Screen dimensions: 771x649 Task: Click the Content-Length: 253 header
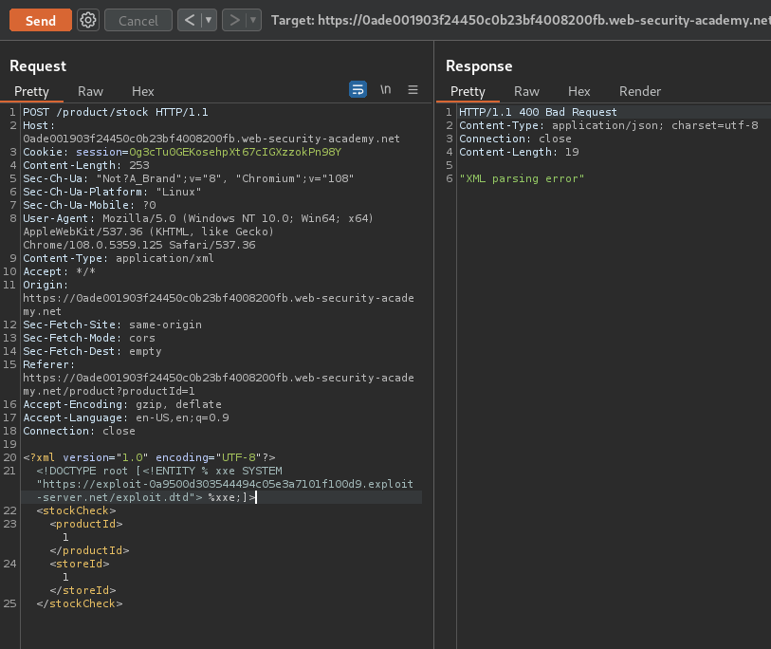coord(86,165)
